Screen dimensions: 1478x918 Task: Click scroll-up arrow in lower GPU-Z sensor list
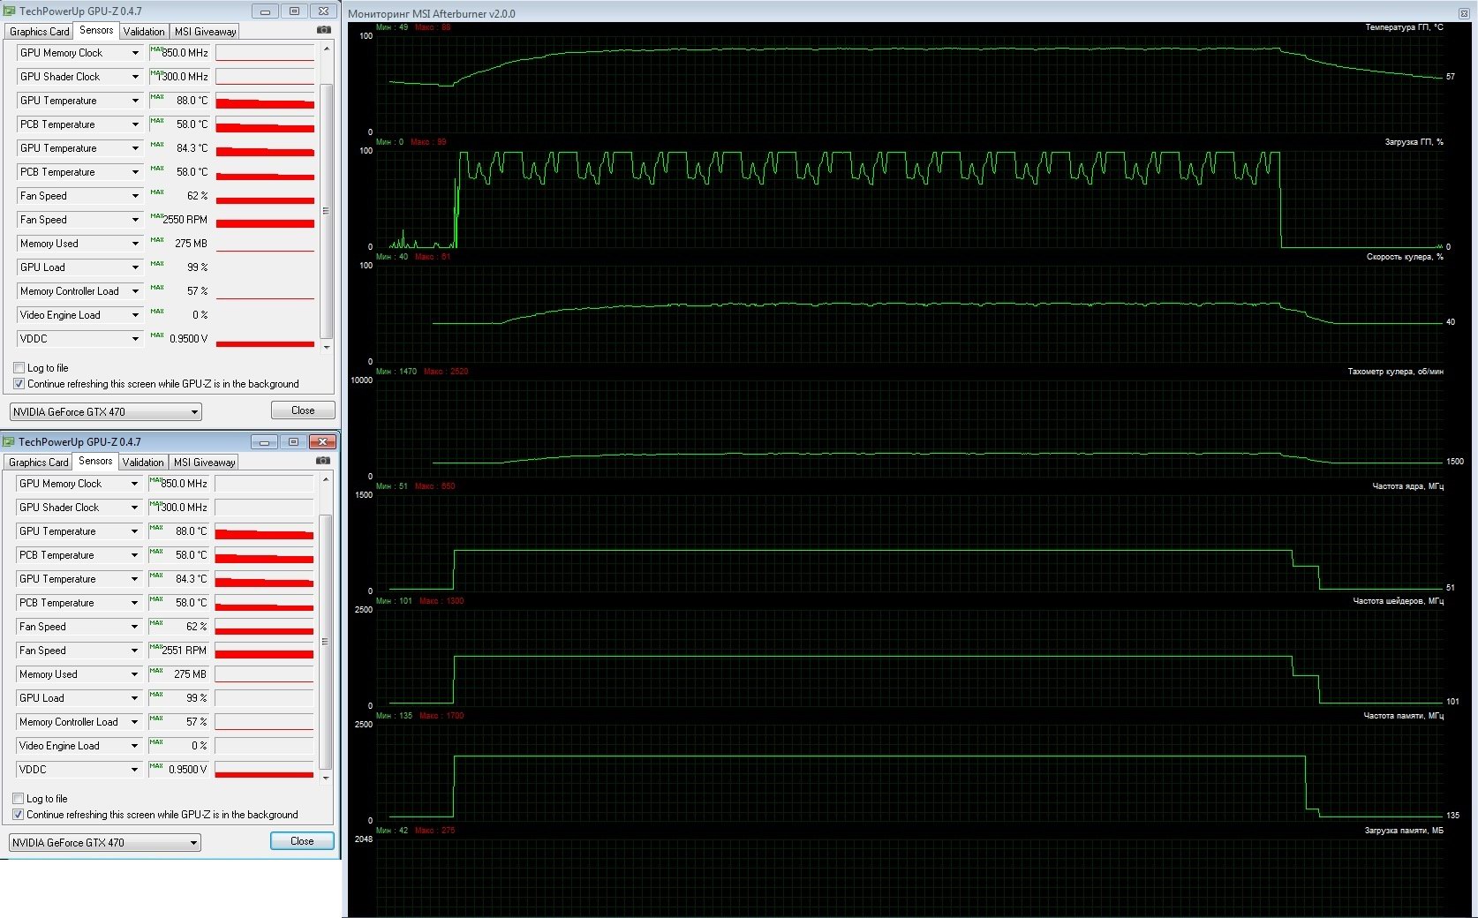pyautogui.click(x=326, y=479)
